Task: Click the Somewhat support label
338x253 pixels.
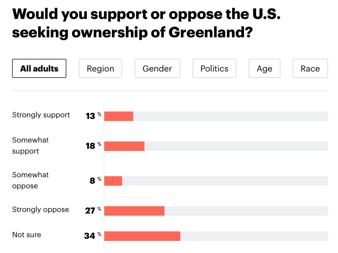Action: pos(30,145)
